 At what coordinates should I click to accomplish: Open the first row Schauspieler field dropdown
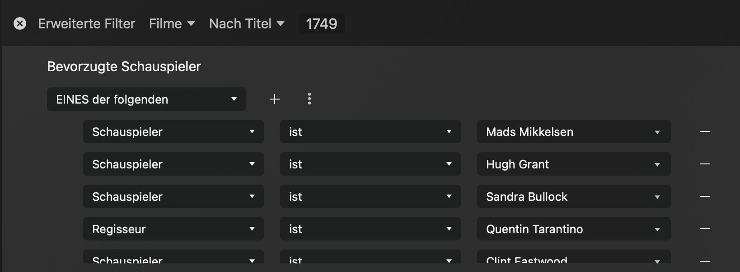(x=173, y=131)
